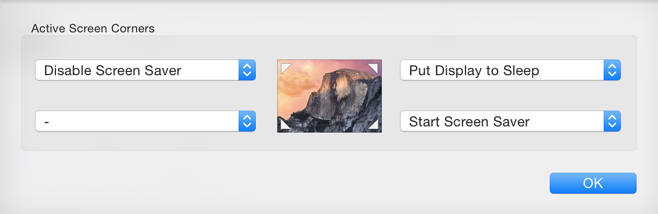Viewport: 658px width, 214px height.
Task: Confirm the settings with the OK button
Action: coord(593,183)
